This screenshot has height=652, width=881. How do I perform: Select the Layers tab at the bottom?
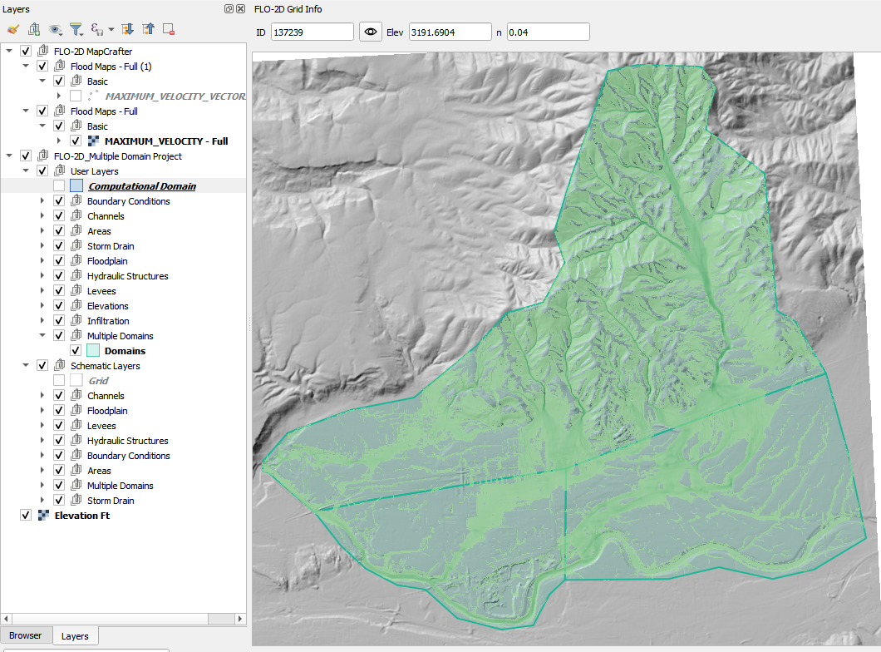75,636
